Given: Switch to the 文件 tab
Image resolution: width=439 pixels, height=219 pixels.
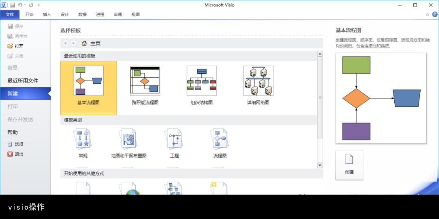Looking at the screenshot, I should [x=10, y=15].
